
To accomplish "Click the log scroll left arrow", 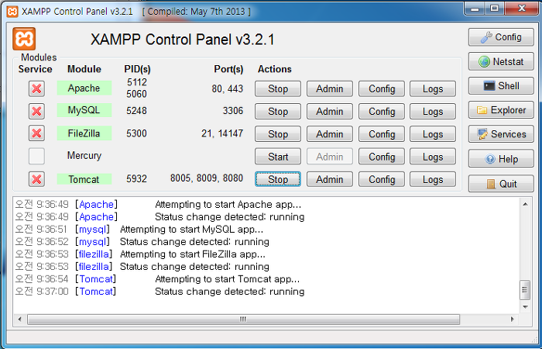I will pyautogui.click(x=19, y=320).
